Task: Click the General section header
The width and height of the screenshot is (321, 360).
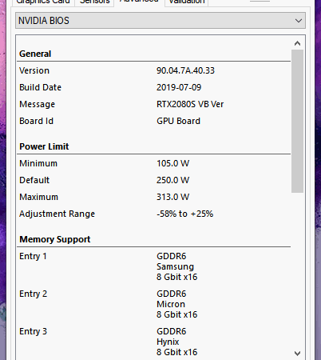Action: [35, 54]
